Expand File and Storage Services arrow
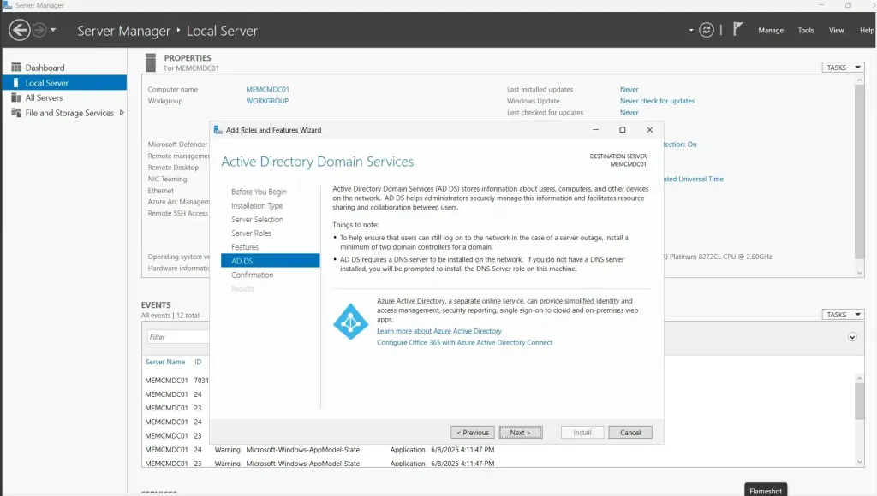Viewport: 877px width, 496px height. click(x=122, y=113)
